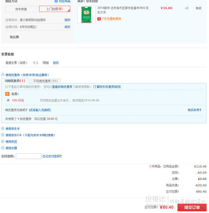Collapse the 使用优惠券 section
The width and height of the screenshot is (209, 213).
pyautogui.click(x=3, y=75)
